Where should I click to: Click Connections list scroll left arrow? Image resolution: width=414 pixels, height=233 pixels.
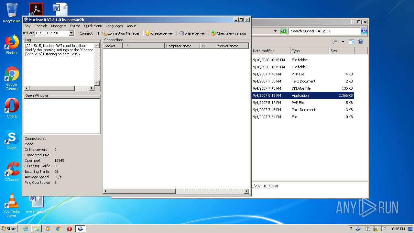pyautogui.click(x=105, y=191)
